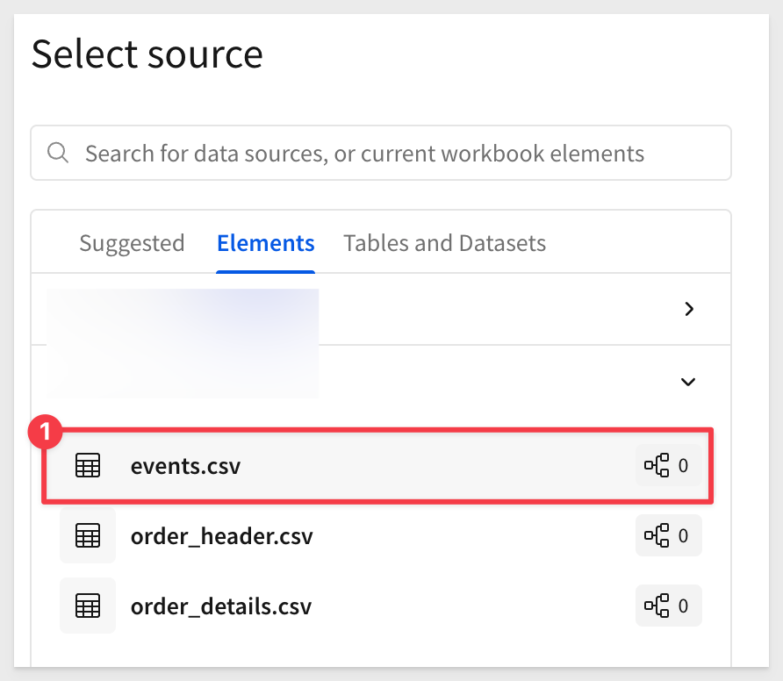Click the Select source heading

[147, 54]
